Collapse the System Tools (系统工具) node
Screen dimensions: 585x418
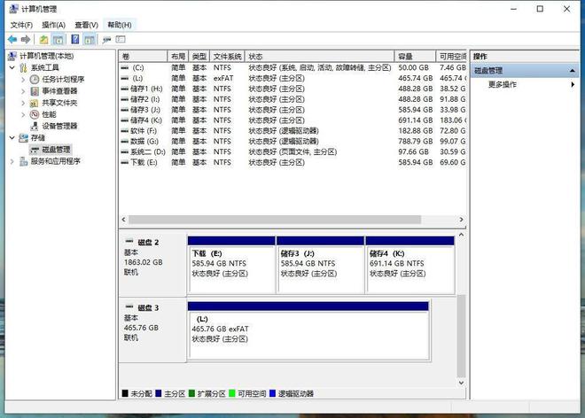[x=12, y=67]
